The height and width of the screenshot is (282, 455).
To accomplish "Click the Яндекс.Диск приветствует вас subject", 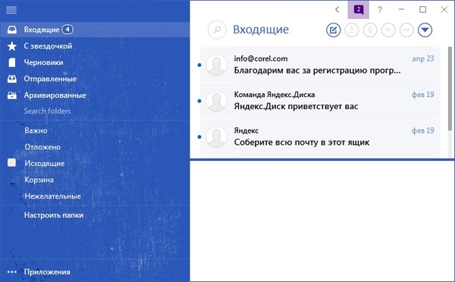I will 296,106.
